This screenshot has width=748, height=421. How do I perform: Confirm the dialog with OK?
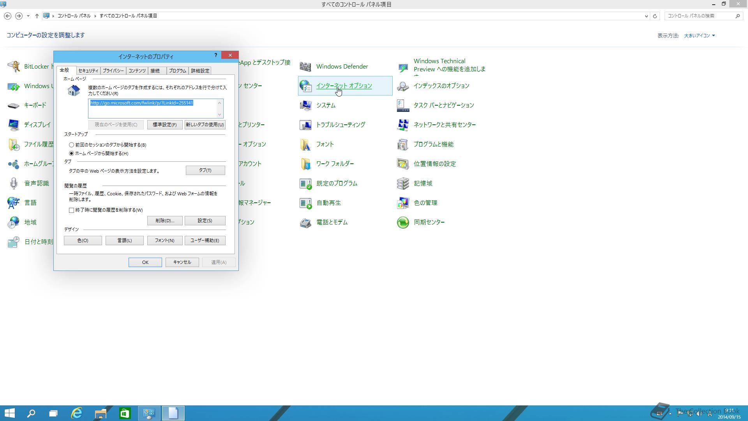145,262
